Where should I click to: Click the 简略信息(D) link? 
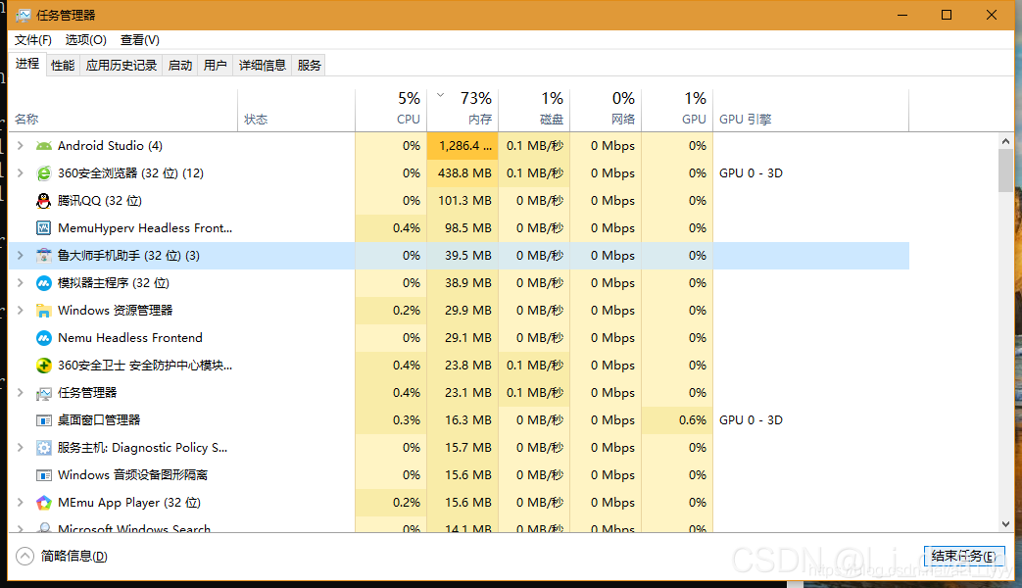click(x=73, y=556)
